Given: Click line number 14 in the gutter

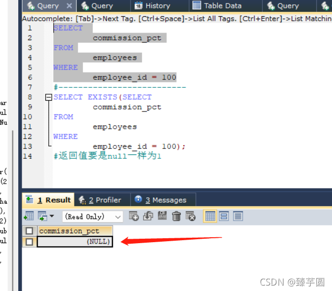Looking at the screenshot, I should pos(28,156).
